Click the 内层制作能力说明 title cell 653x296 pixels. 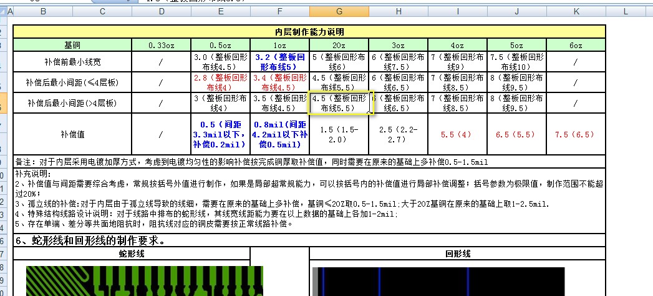pyautogui.click(x=309, y=32)
